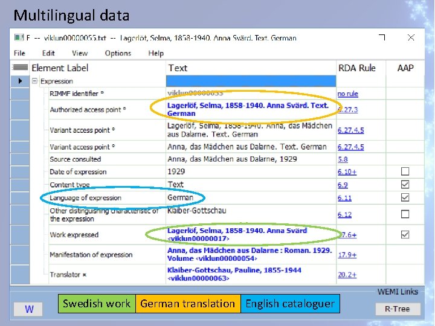
Task: Open the File menu
Action: click(x=19, y=53)
